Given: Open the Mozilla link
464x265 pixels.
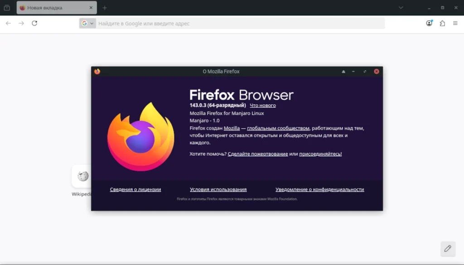Looking at the screenshot, I should (x=232, y=128).
